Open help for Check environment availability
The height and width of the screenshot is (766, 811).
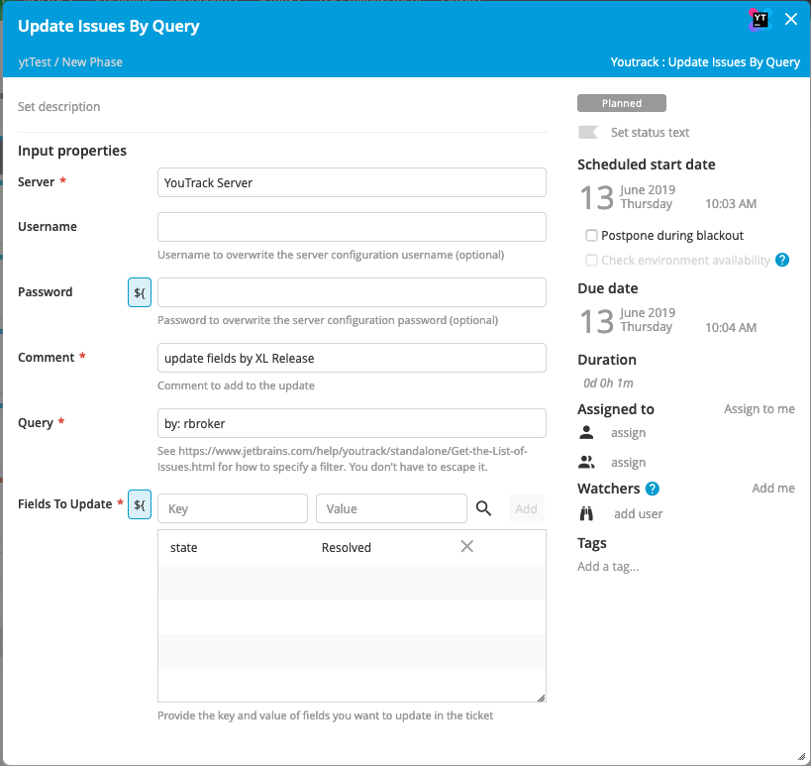pos(782,260)
